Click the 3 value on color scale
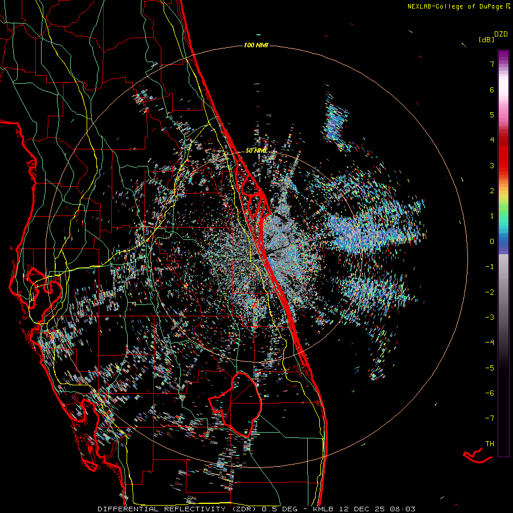 pyautogui.click(x=492, y=165)
